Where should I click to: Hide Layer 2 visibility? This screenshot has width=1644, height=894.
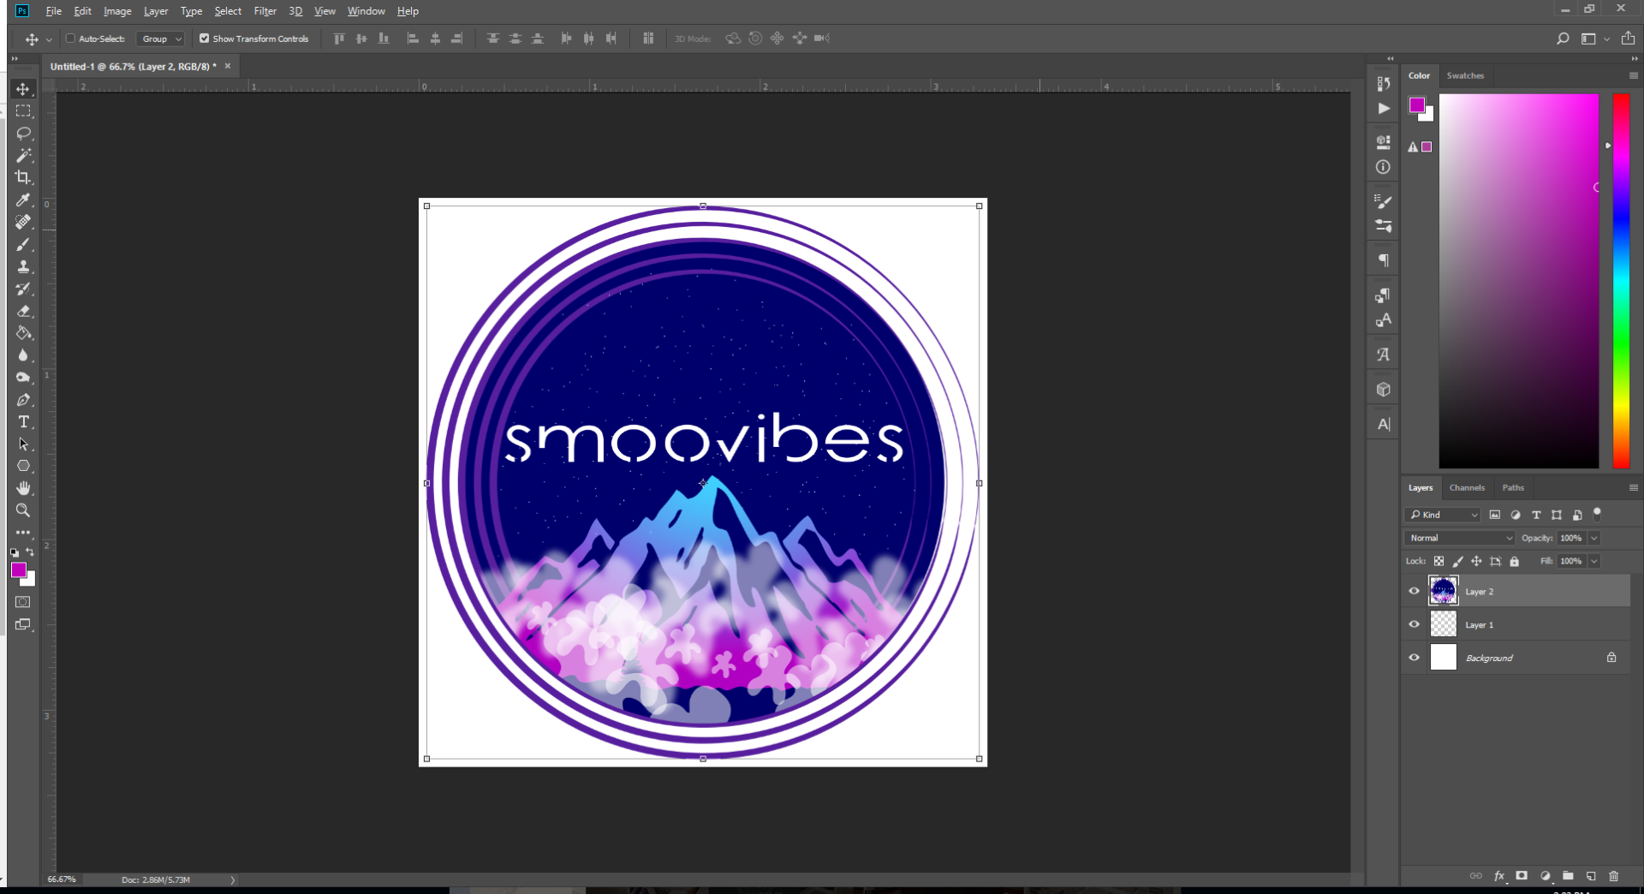pos(1415,591)
